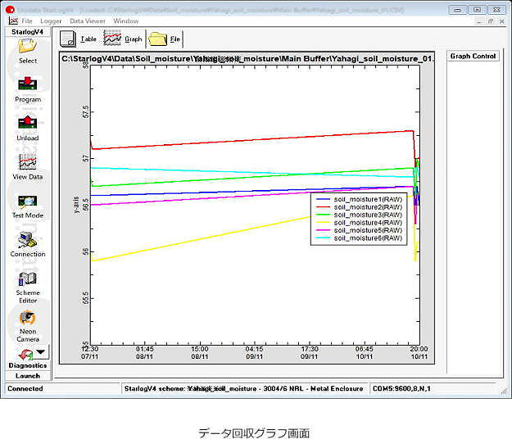Open the File menu
The width and height of the screenshot is (512, 439).
coord(27,20)
